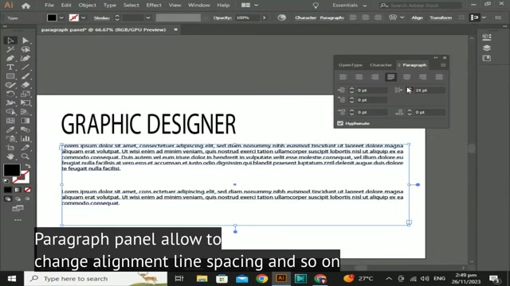Select the Hand tool
The image size is (510, 286).
[x=10, y=157]
